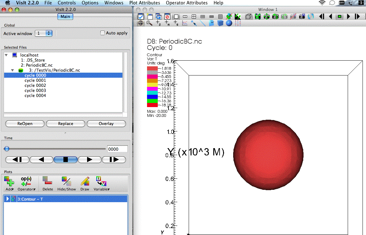The image size is (366, 235).
Task: Toggle the perspective cube icon in toolbar
Action: click(x=249, y=16)
